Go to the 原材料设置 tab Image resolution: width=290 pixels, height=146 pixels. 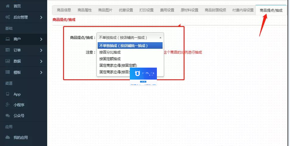click(190, 10)
